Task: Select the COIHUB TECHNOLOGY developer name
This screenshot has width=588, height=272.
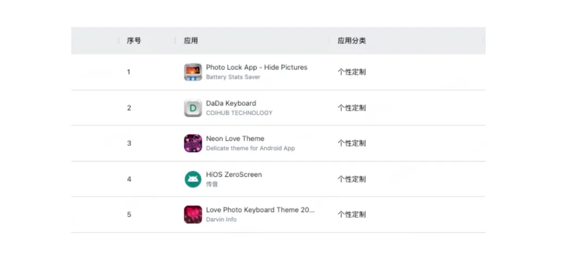Action: 239,113
